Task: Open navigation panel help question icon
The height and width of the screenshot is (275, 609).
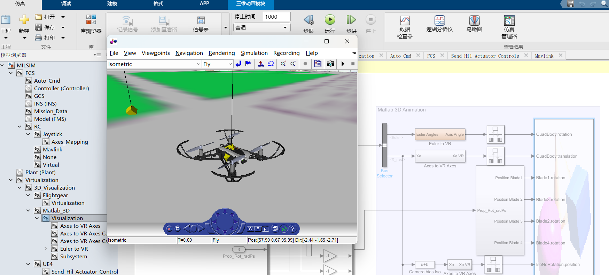Action: click(293, 228)
